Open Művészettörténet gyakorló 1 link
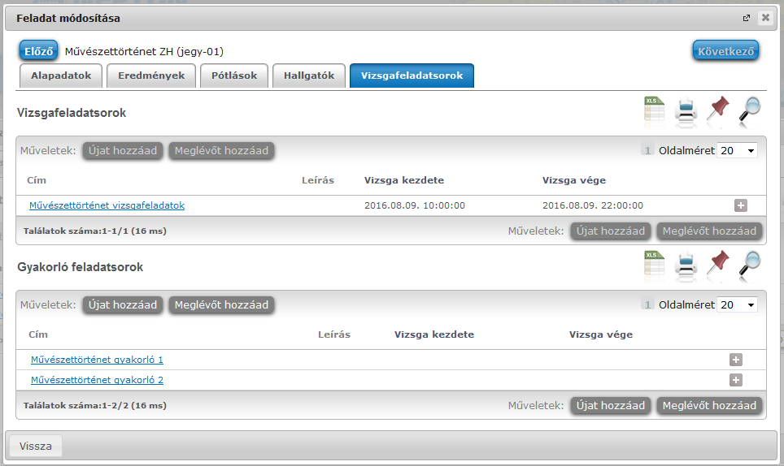Viewport: 784px width, 466px height. click(x=97, y=360)
